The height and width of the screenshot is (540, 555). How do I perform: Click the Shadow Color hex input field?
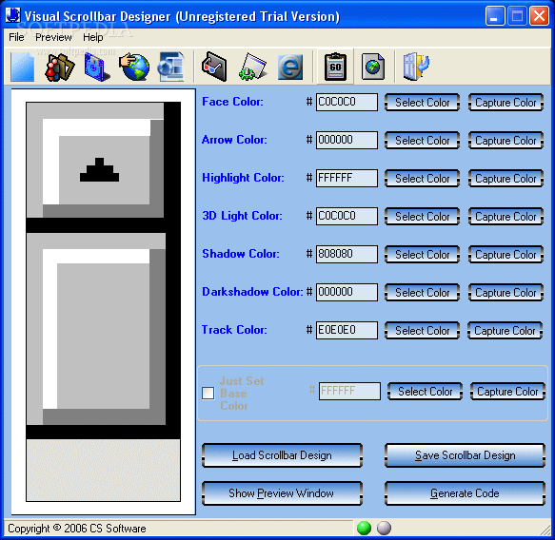pyautogui.click(x=347, y=254)
